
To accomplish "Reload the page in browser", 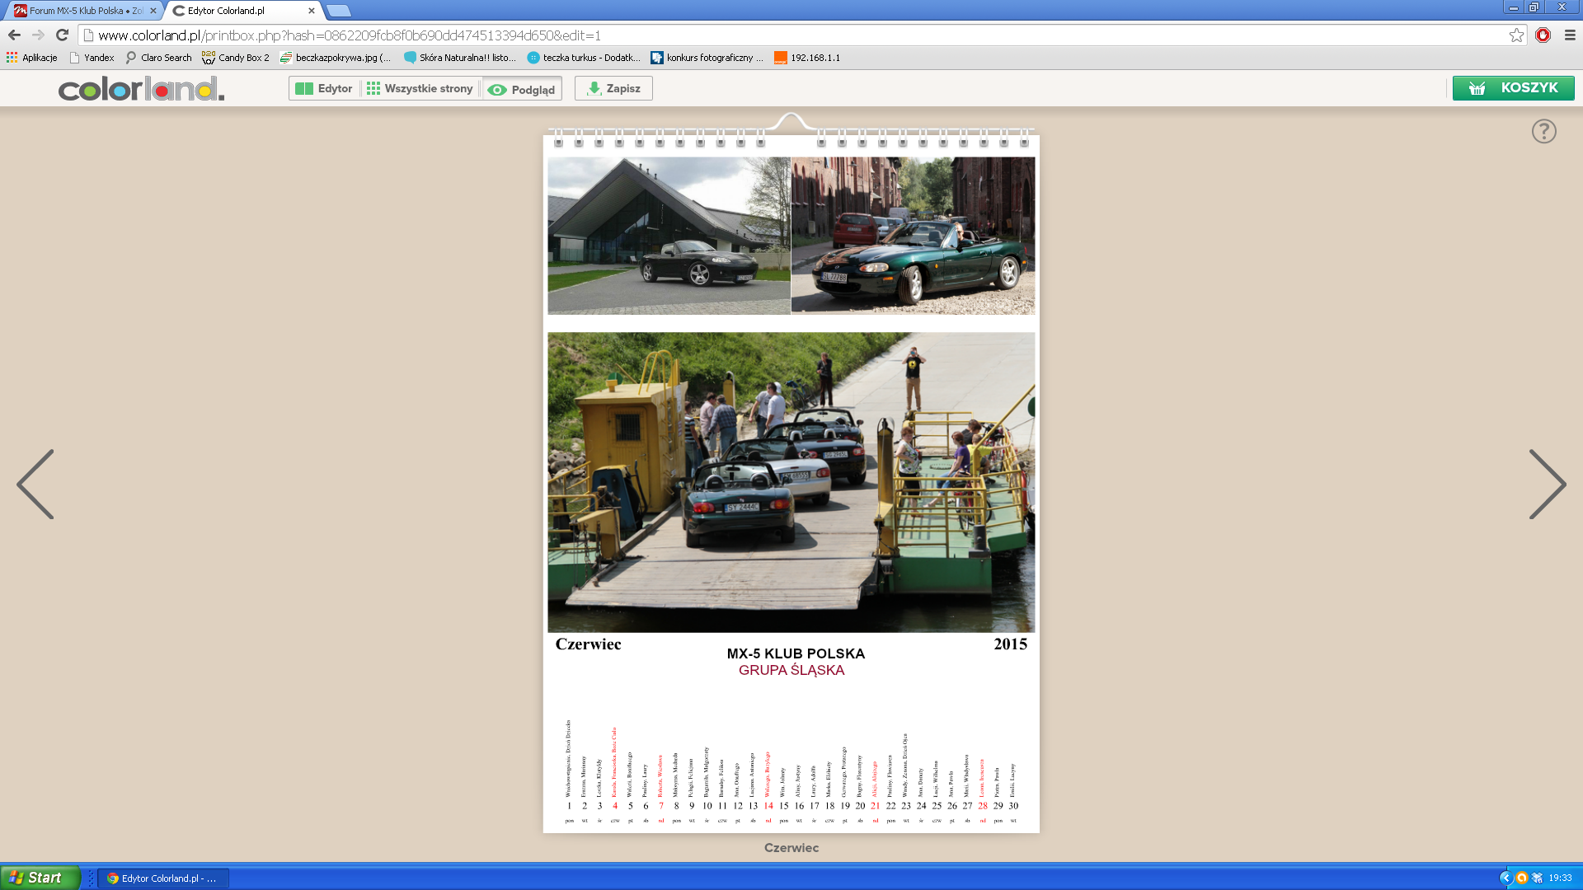I will (x=62, y=35).
